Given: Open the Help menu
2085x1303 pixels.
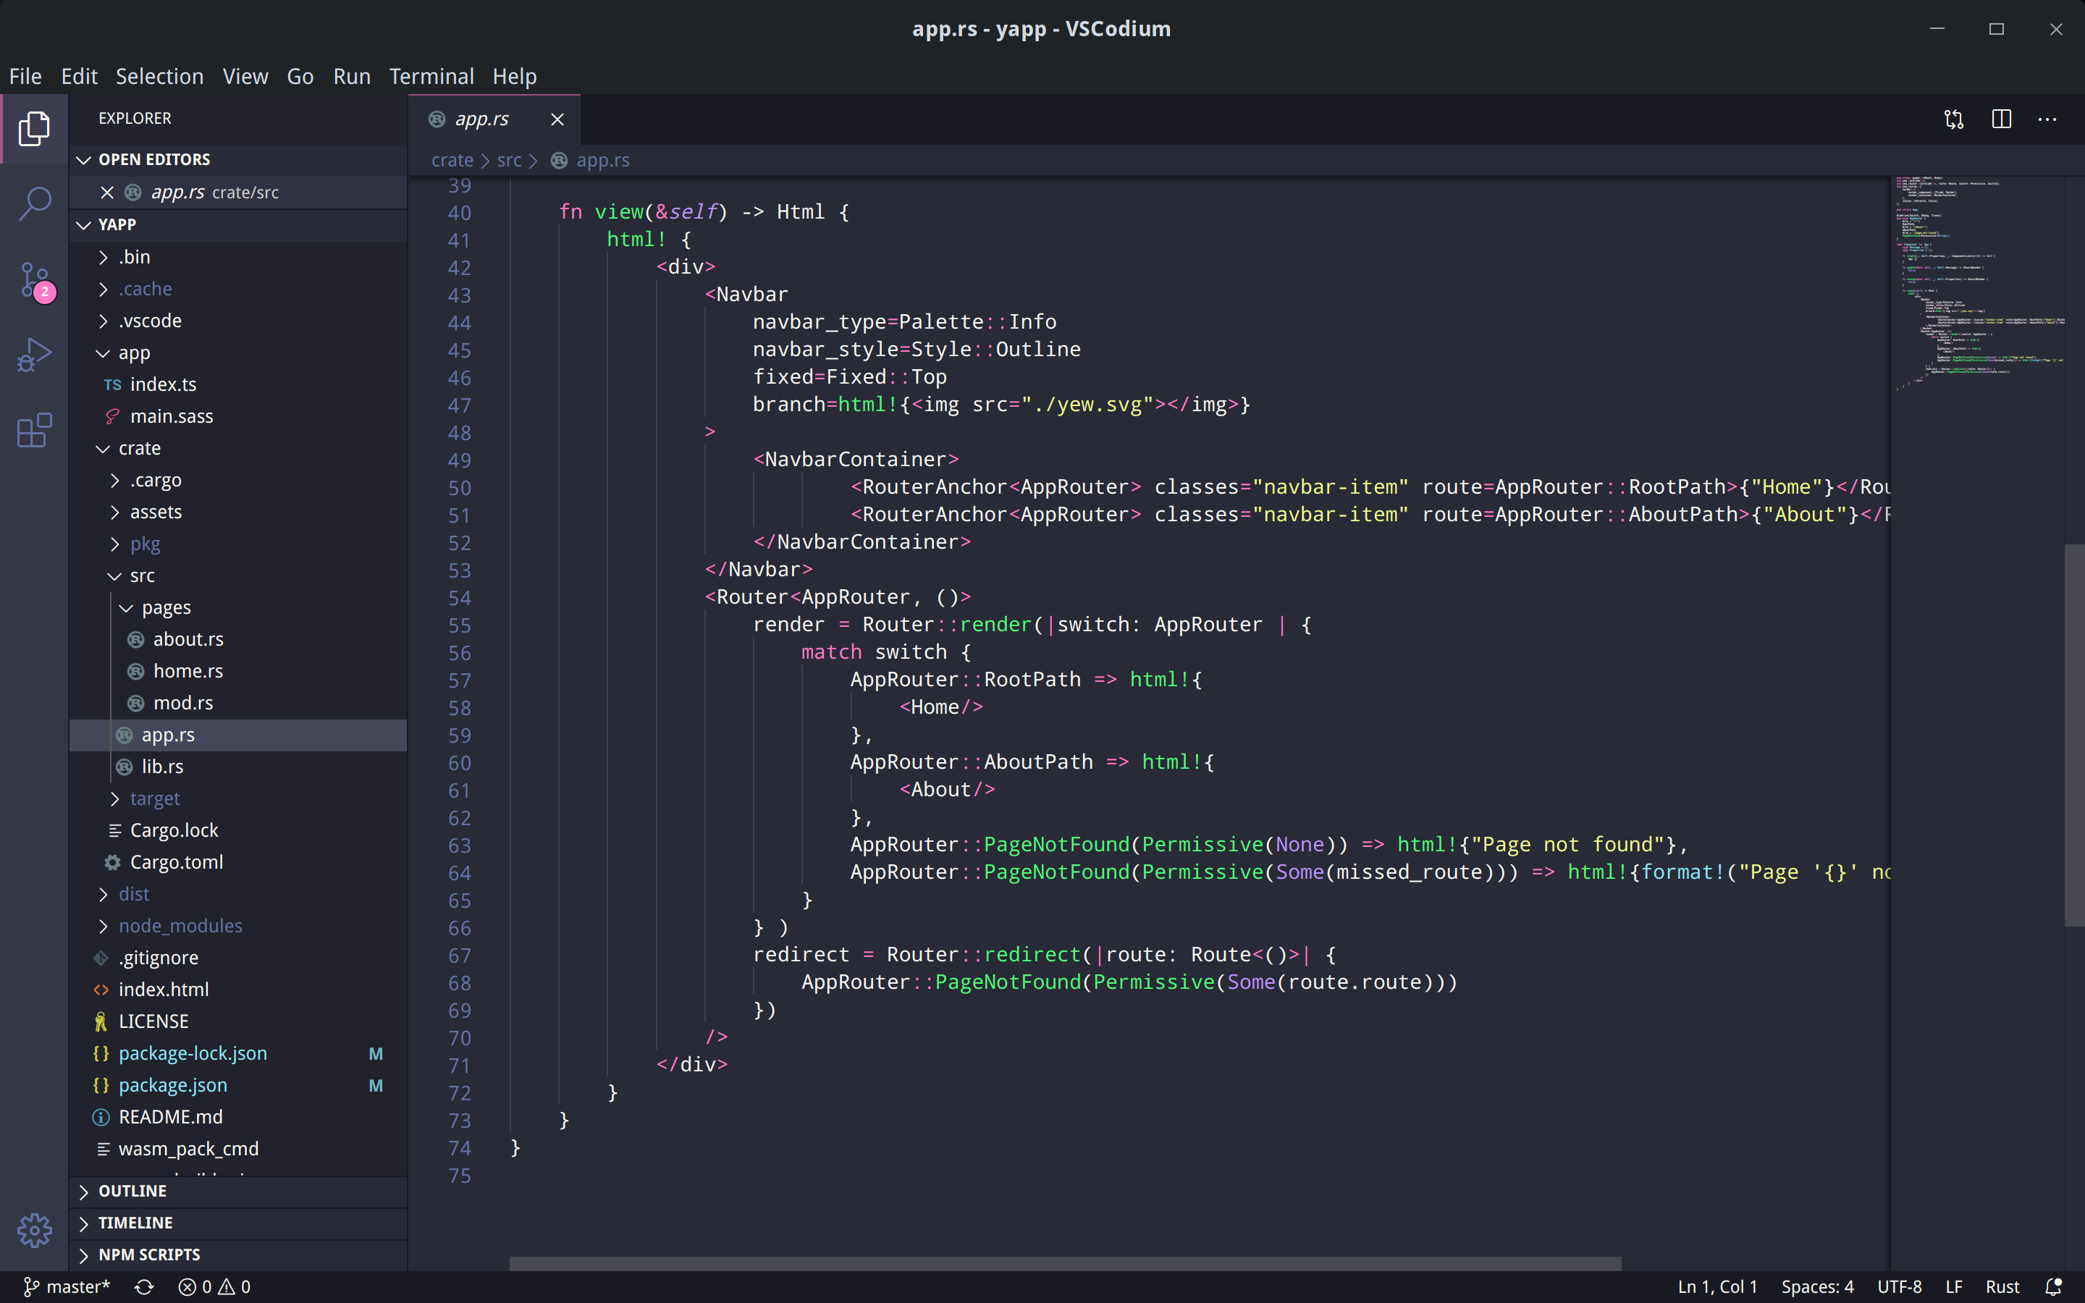Looking at the screenshot, I should tap(514, 77).
